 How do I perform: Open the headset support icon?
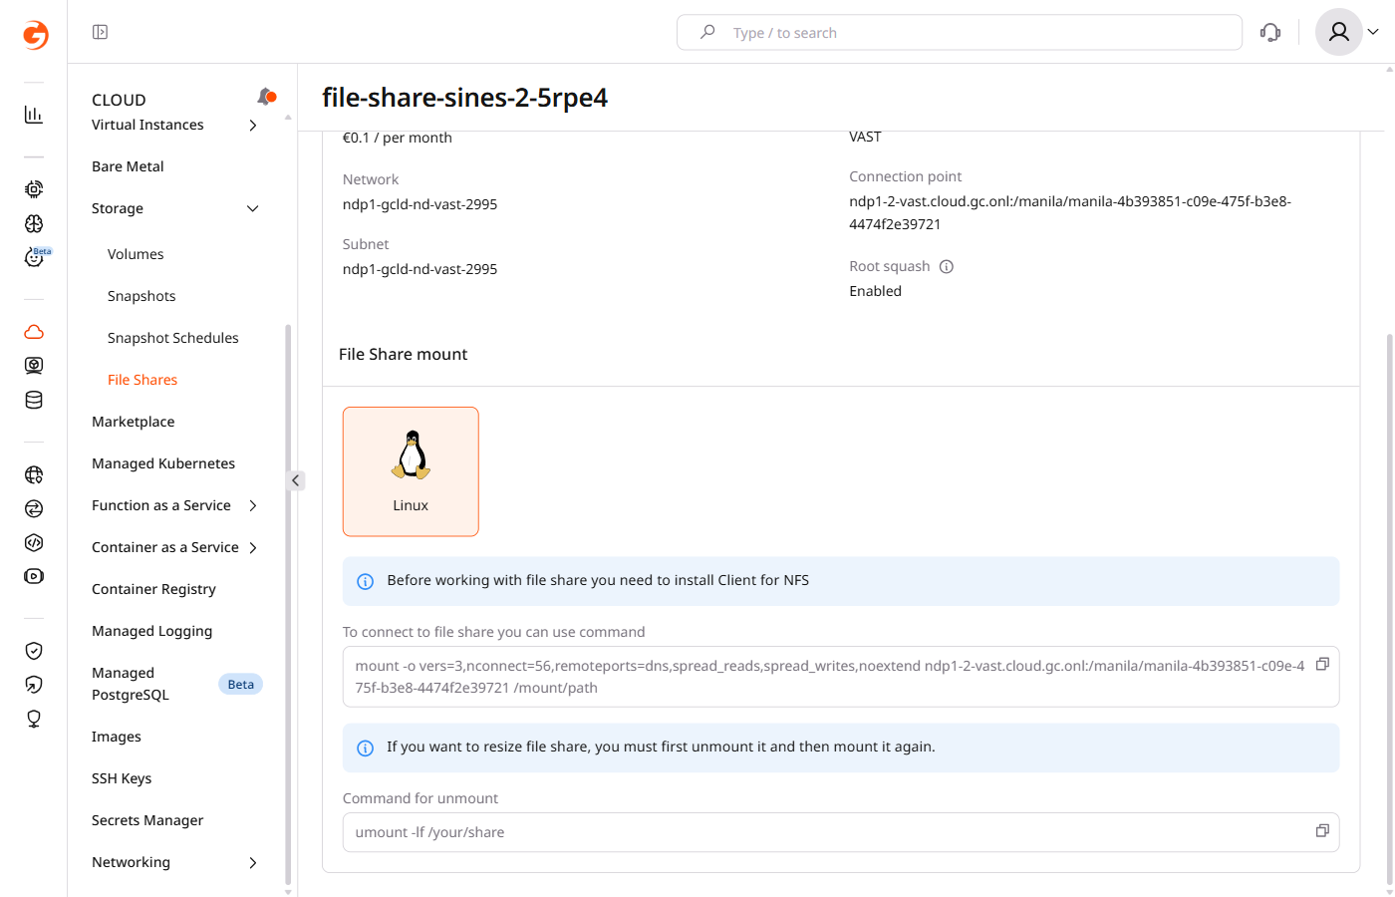[1270, 32]
